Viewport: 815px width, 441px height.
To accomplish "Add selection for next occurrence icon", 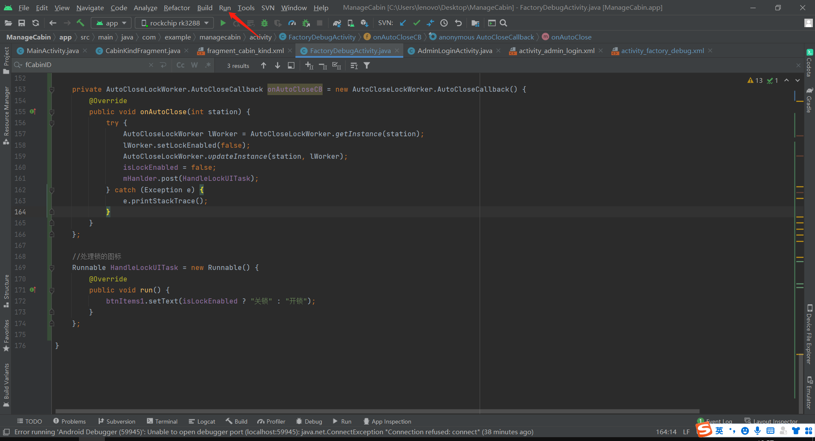I will pos(309,65).
